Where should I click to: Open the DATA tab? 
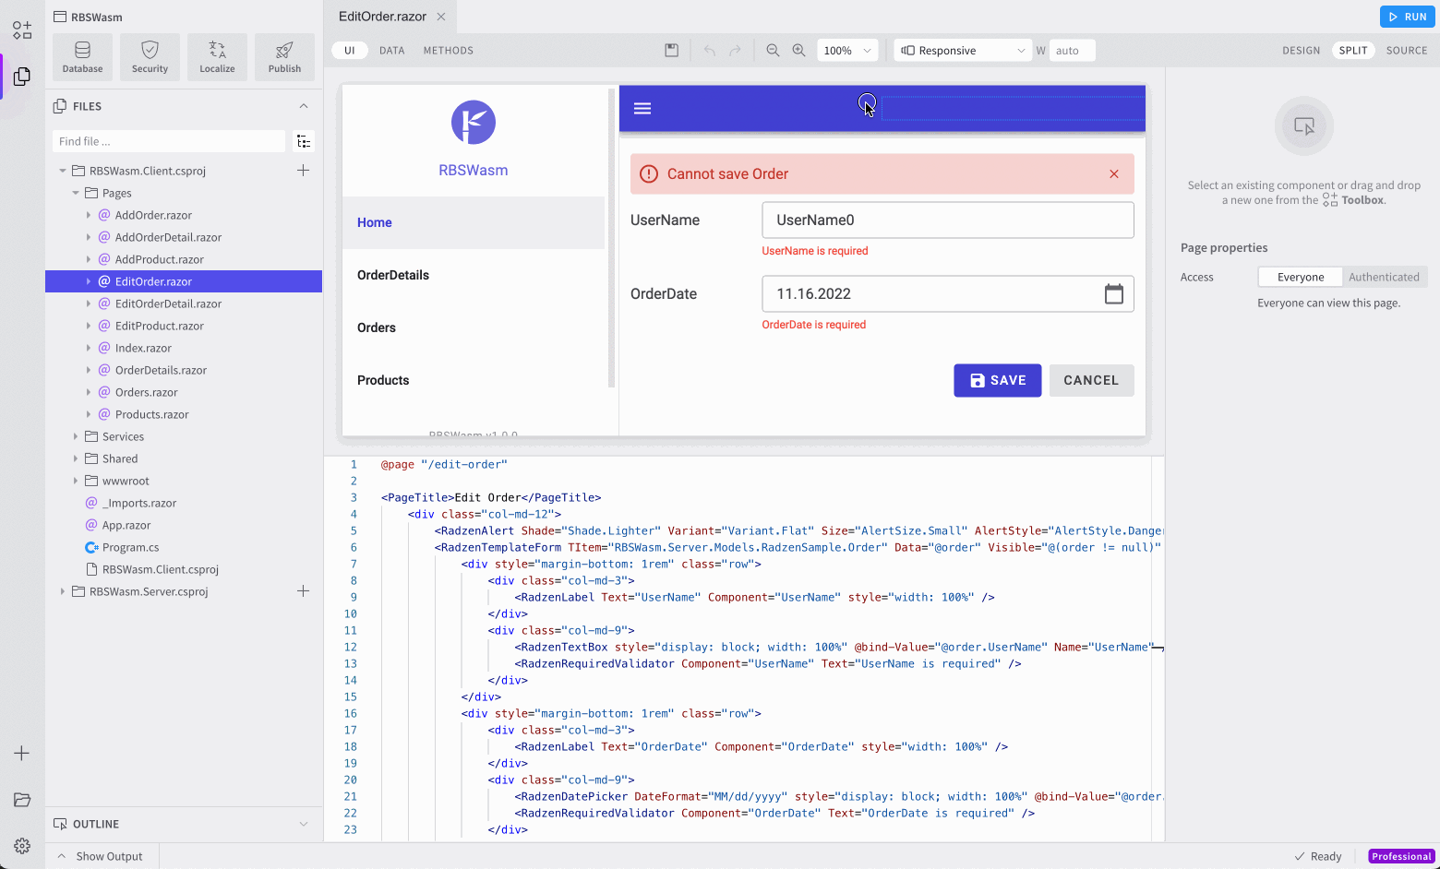(392, 51)
